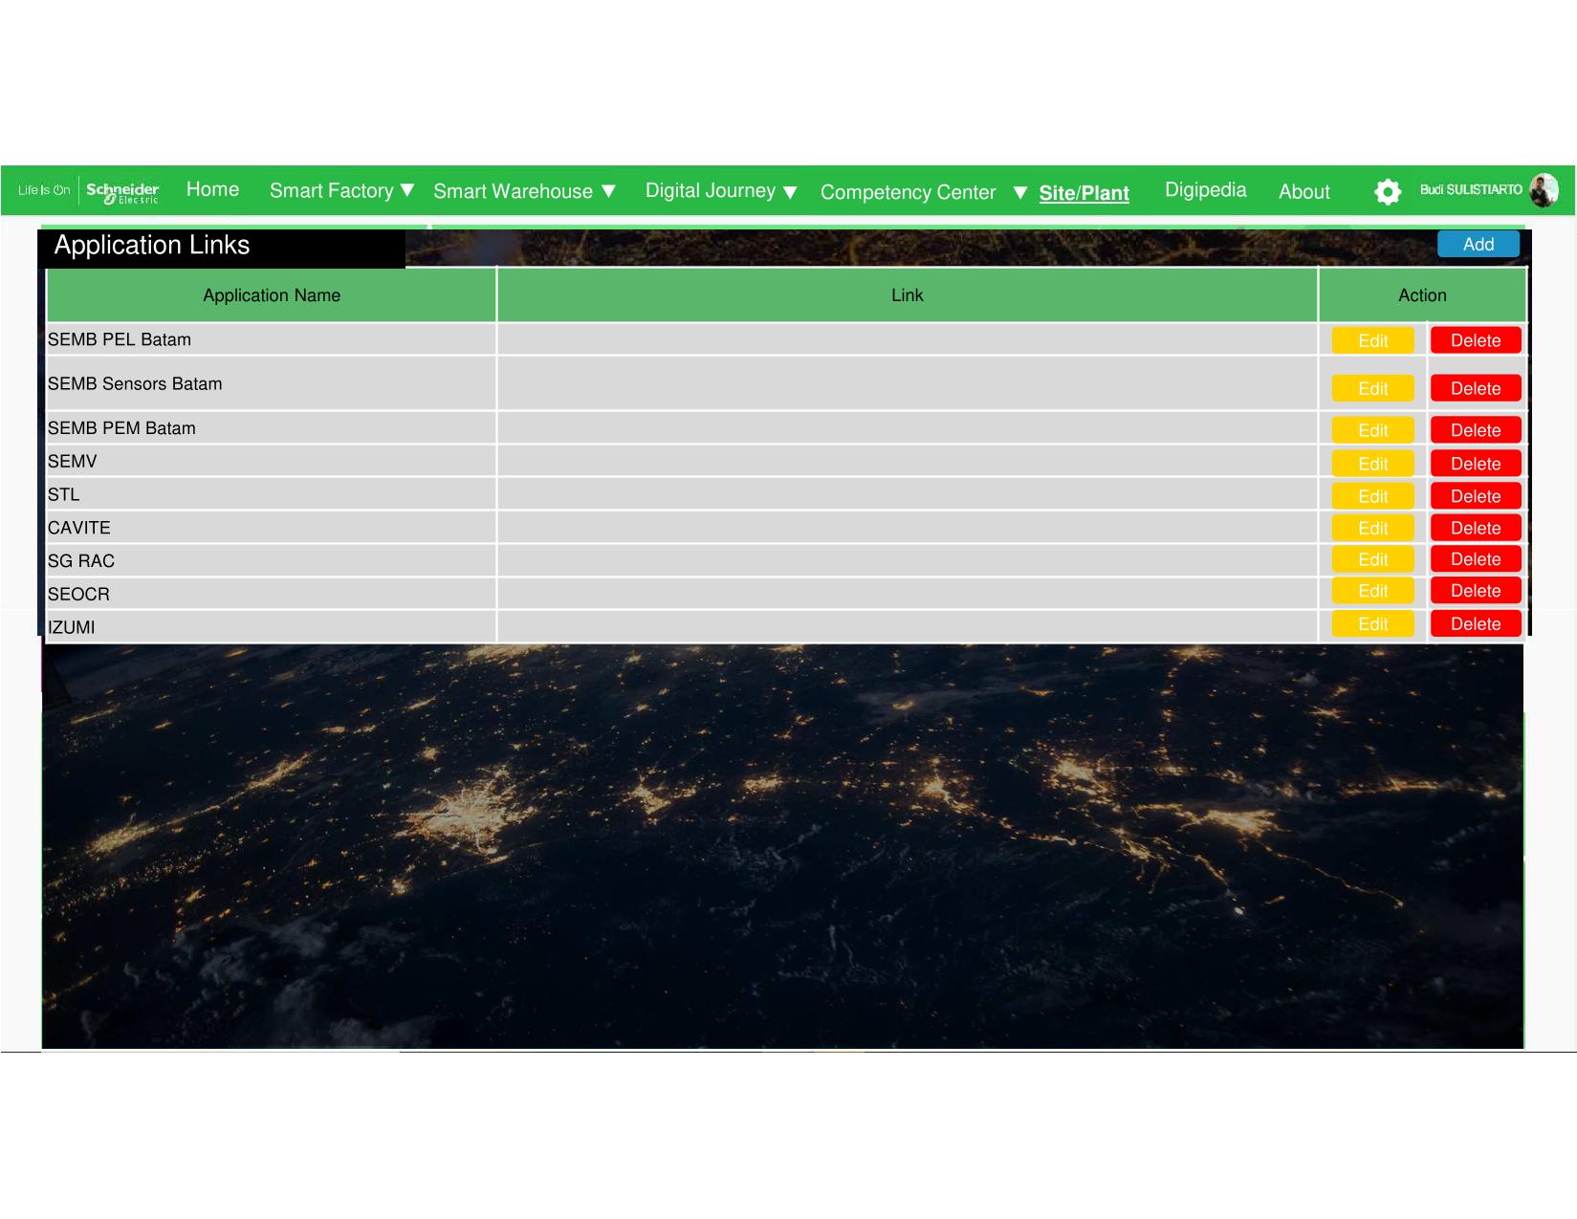Open the Digipedia menu item
This screenshot has height=1219, width=1577.
pyautogui.click(x=1205, y=190)
